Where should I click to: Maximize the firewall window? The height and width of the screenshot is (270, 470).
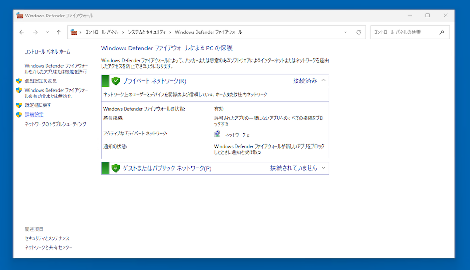427,16
